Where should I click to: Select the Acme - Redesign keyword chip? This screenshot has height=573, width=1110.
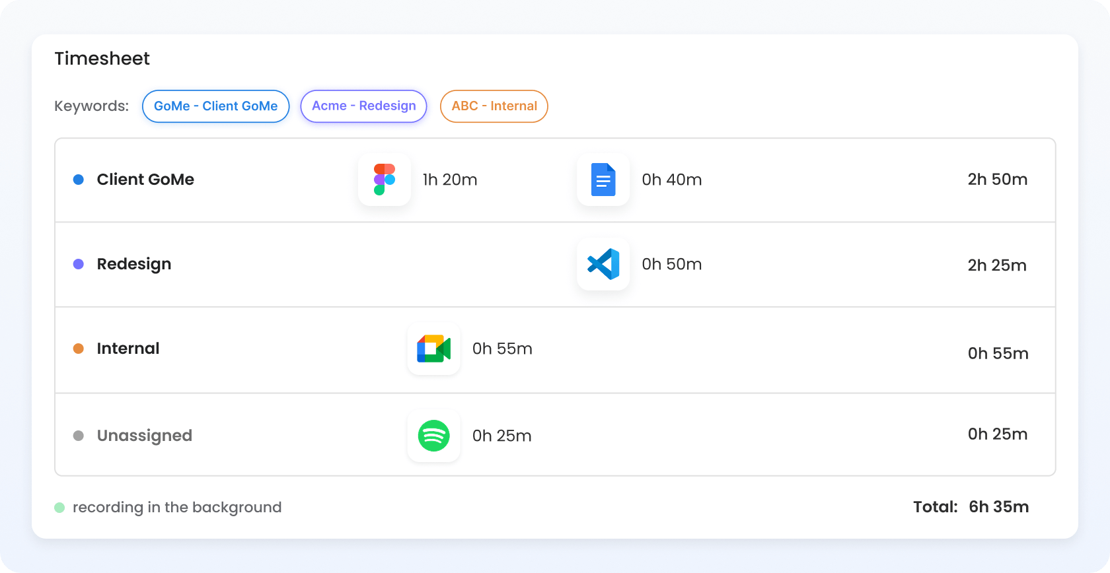[364, 106]
